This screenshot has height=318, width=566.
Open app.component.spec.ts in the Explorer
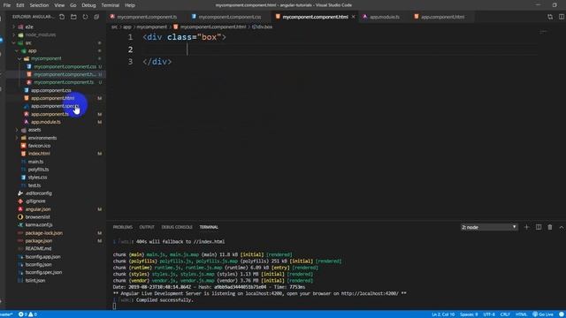tap(55, 106)
